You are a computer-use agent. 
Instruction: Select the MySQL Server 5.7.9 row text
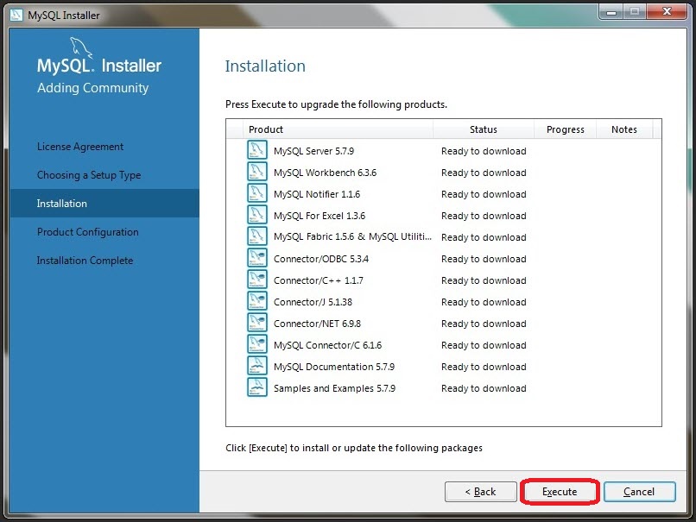(x=313, y=151)
